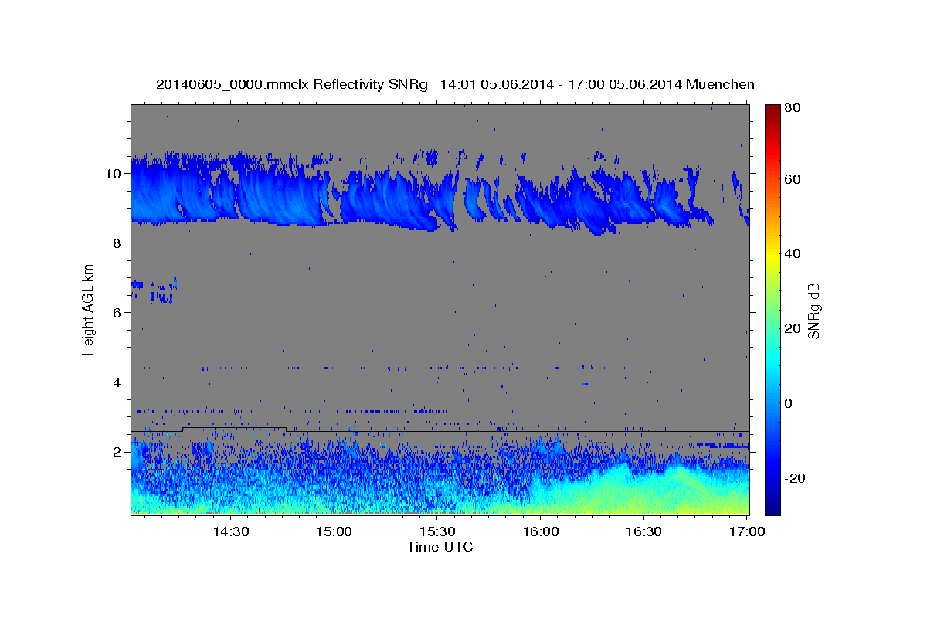This screenshot has width=927, height=618.
Task: Click the 17:00 time tick label
Action: pyautogui.click(x=747, y=531)
